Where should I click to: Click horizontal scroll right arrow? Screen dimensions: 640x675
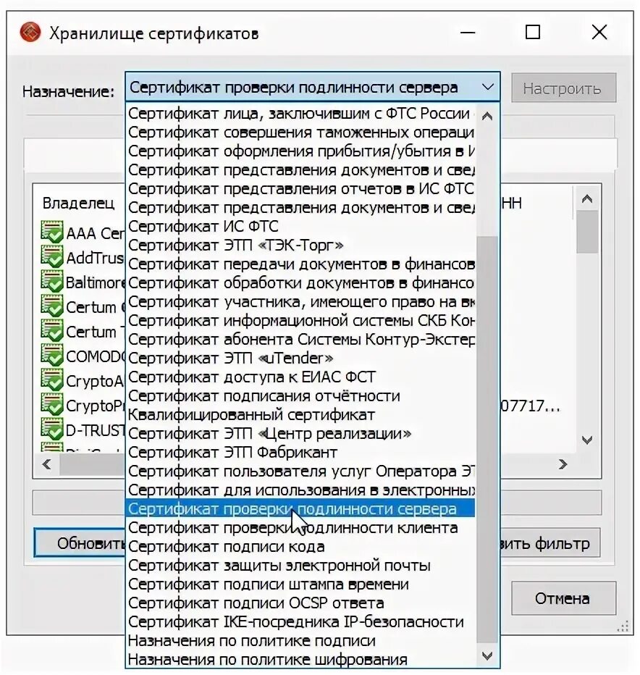[x=563, y=464]
